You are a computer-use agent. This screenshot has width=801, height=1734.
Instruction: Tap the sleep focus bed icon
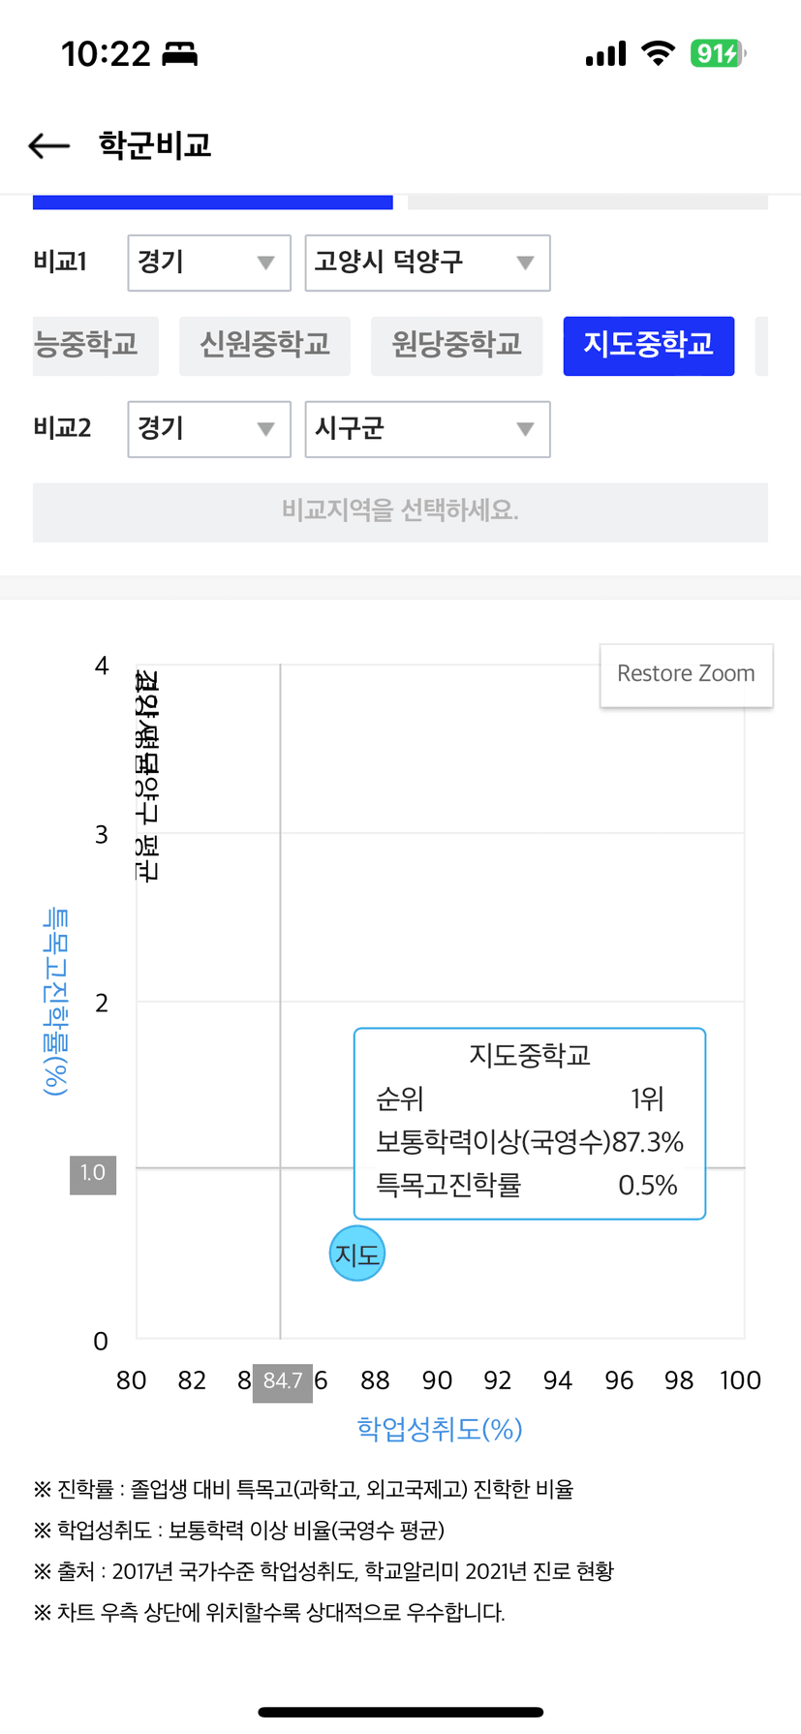(179, 54)
